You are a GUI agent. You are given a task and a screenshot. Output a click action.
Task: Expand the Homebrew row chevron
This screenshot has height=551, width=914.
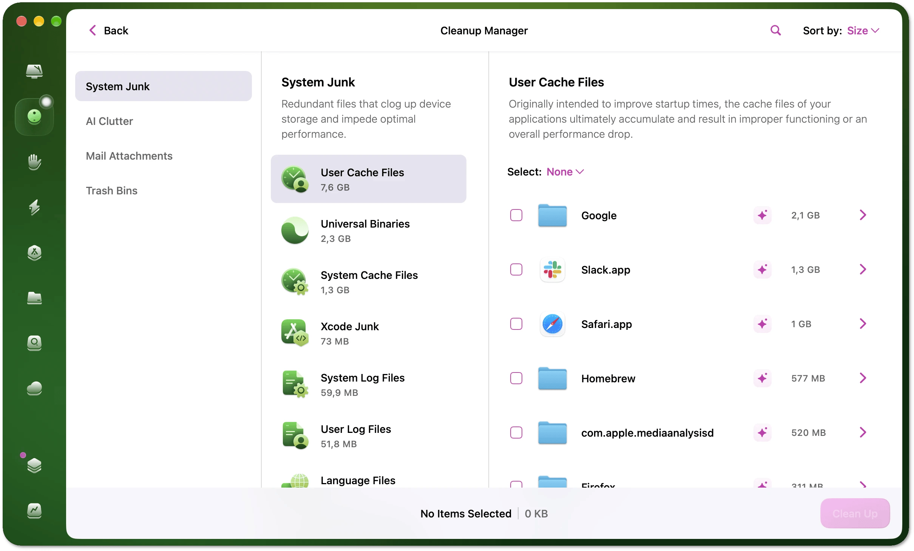tap(863, 378)
